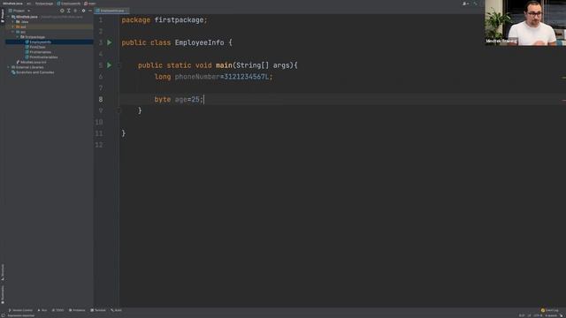Click the webcam video thumbnail
The height and width of the screenshot is (318, 566).
point(525,23)
